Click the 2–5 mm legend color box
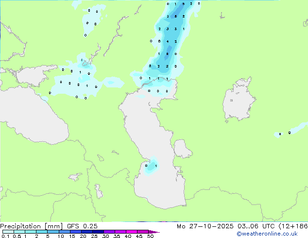The image size is (308, 238). click(42, 232)
